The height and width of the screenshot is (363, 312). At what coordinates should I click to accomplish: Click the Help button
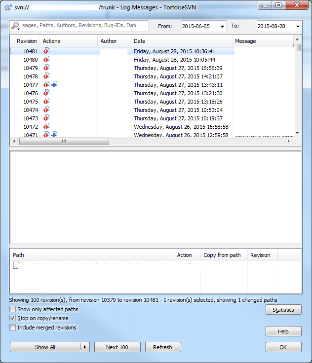[283, 331]
